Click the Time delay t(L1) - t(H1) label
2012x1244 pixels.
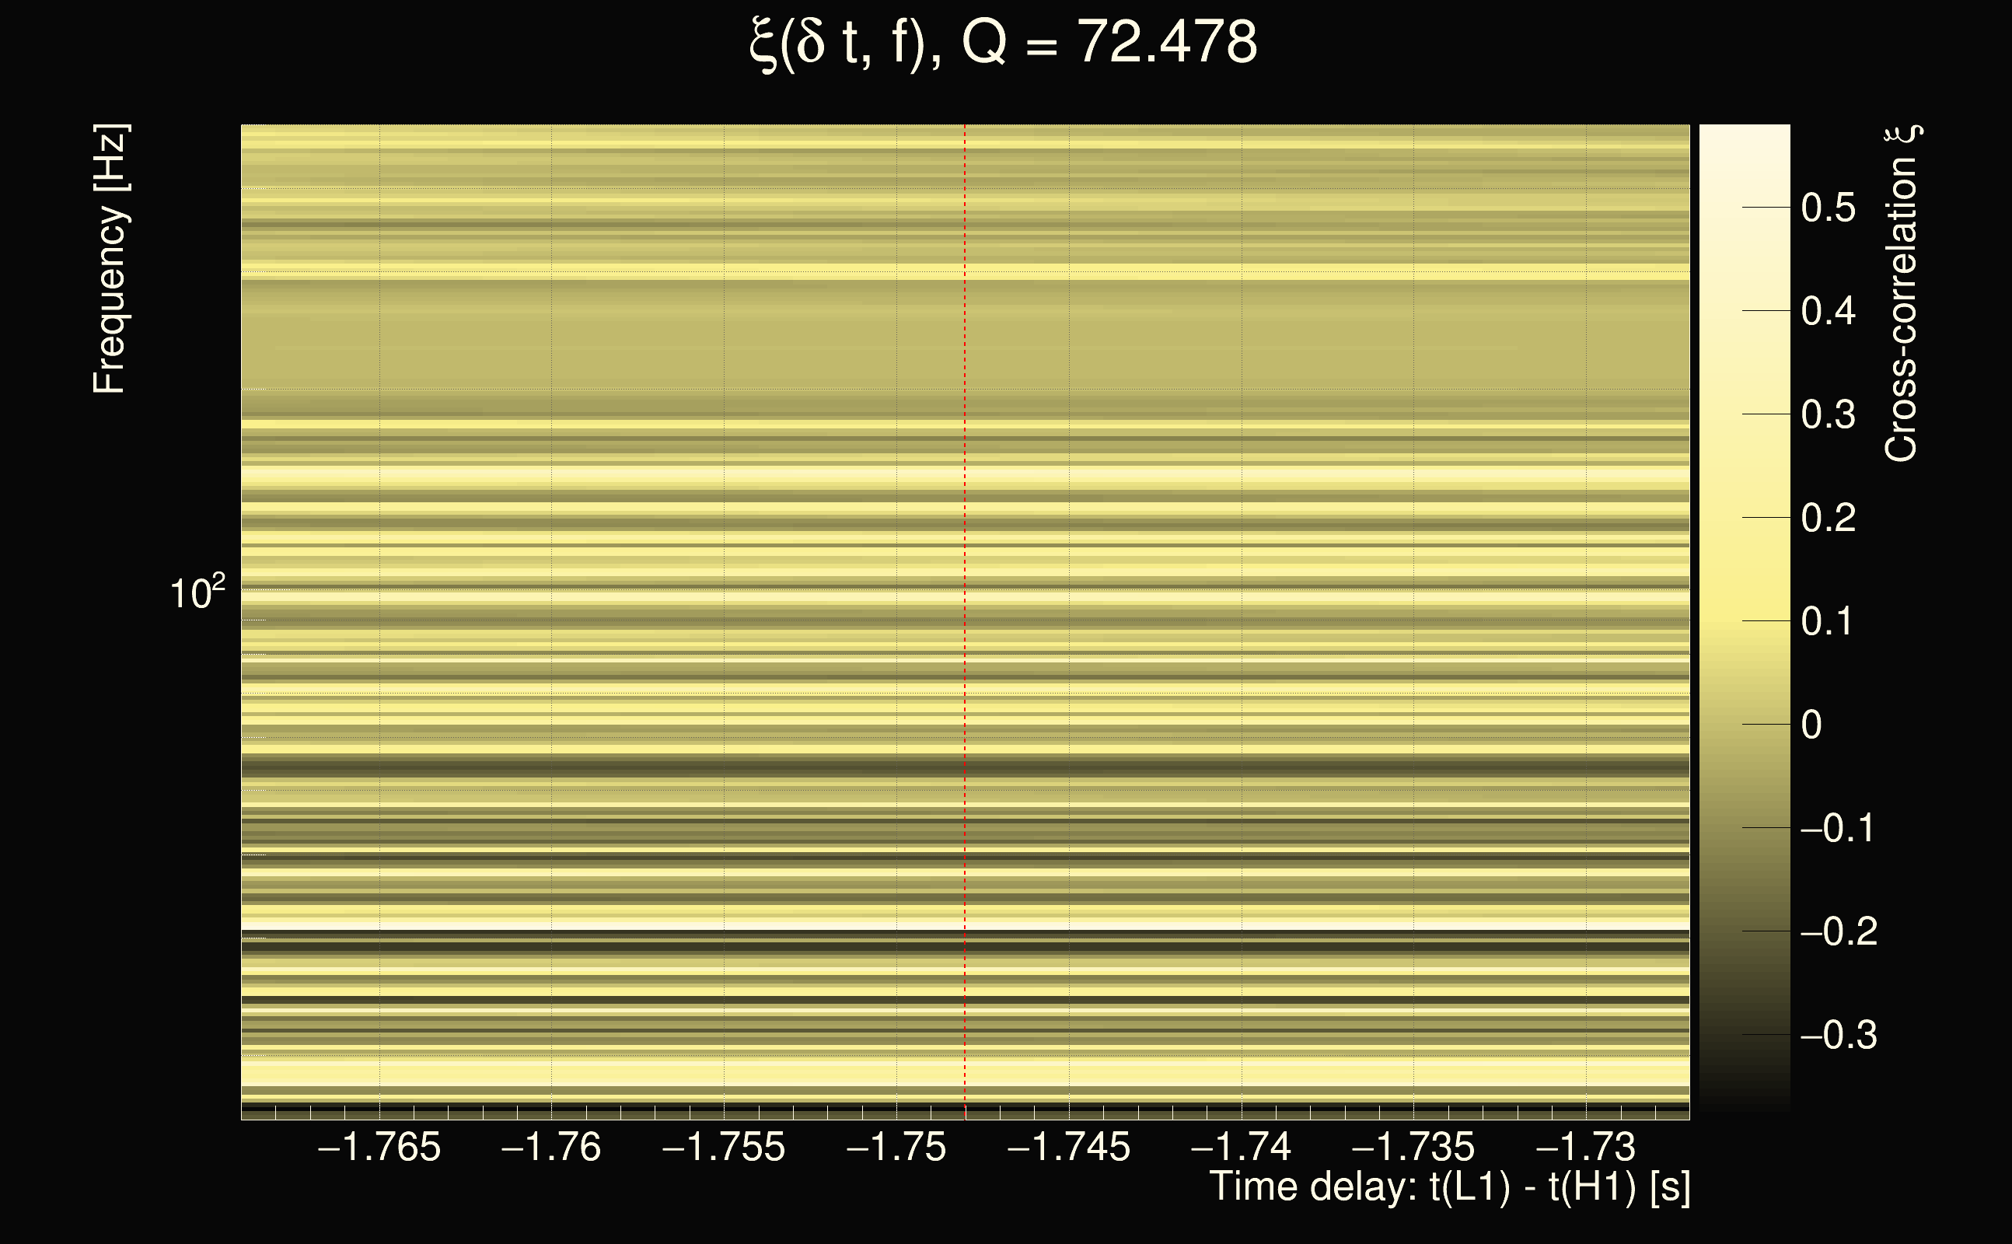(1449, 1187)
